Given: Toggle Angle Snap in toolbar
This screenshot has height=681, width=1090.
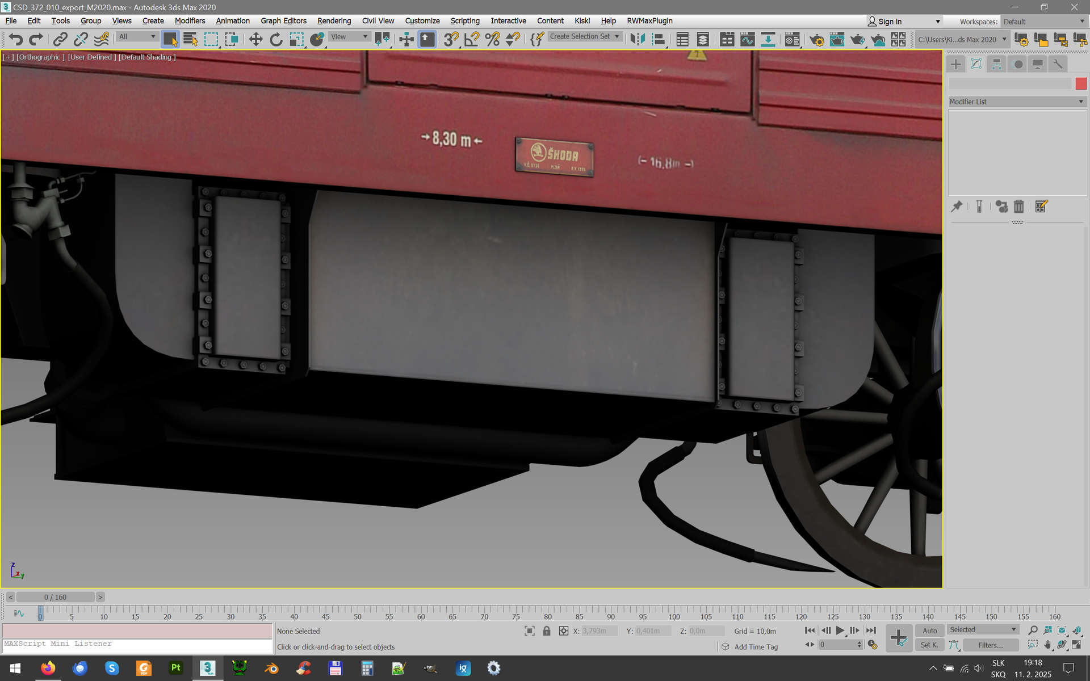Looking at the screenshot, I should 472,39.
